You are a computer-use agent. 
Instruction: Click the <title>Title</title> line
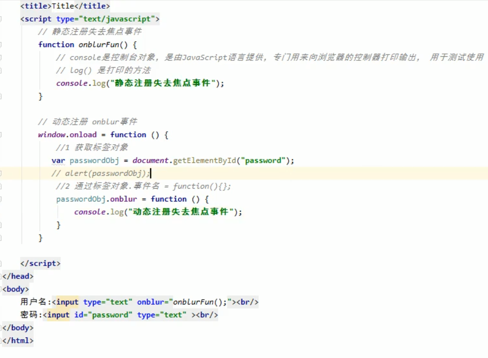click(x=65, y=6)
